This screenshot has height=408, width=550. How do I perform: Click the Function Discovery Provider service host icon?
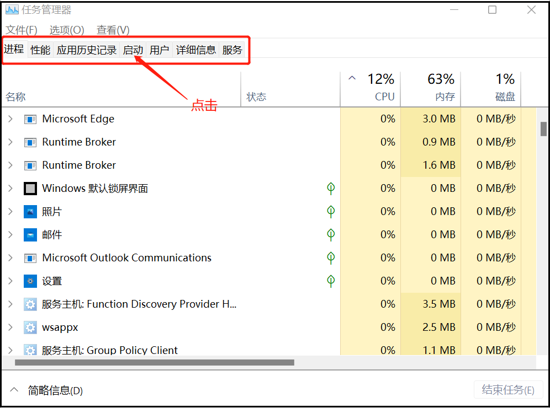tap(30, 304)
